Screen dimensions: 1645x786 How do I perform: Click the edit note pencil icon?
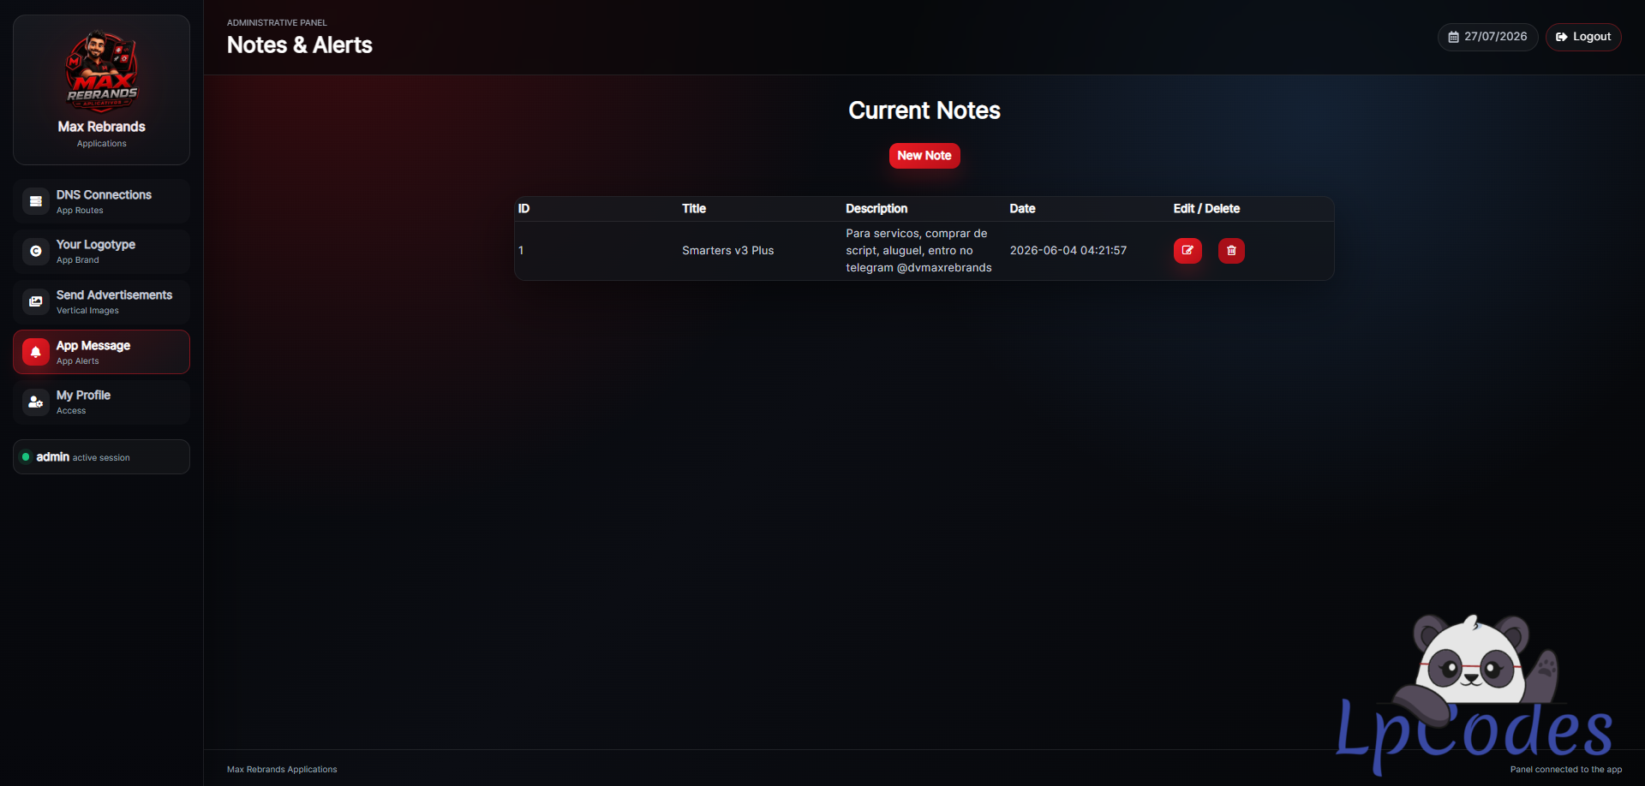click(1187, 251)
